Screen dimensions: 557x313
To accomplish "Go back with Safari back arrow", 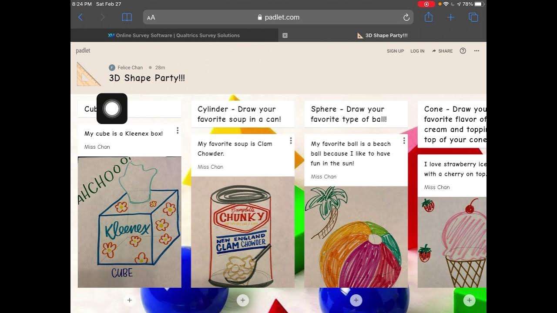I will click(81, 17).
